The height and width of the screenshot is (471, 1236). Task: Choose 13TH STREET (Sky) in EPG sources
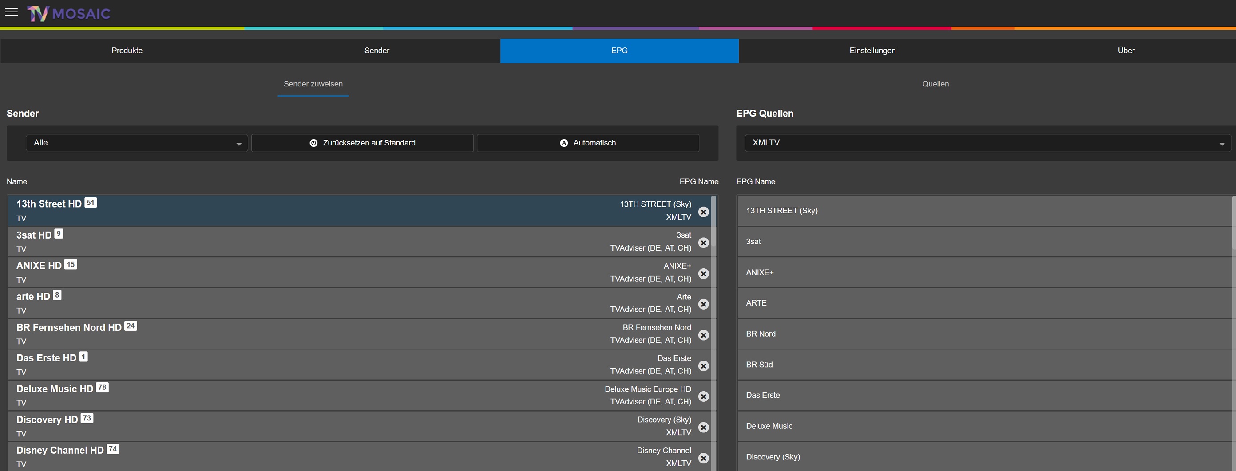click(x=985, y=210)
